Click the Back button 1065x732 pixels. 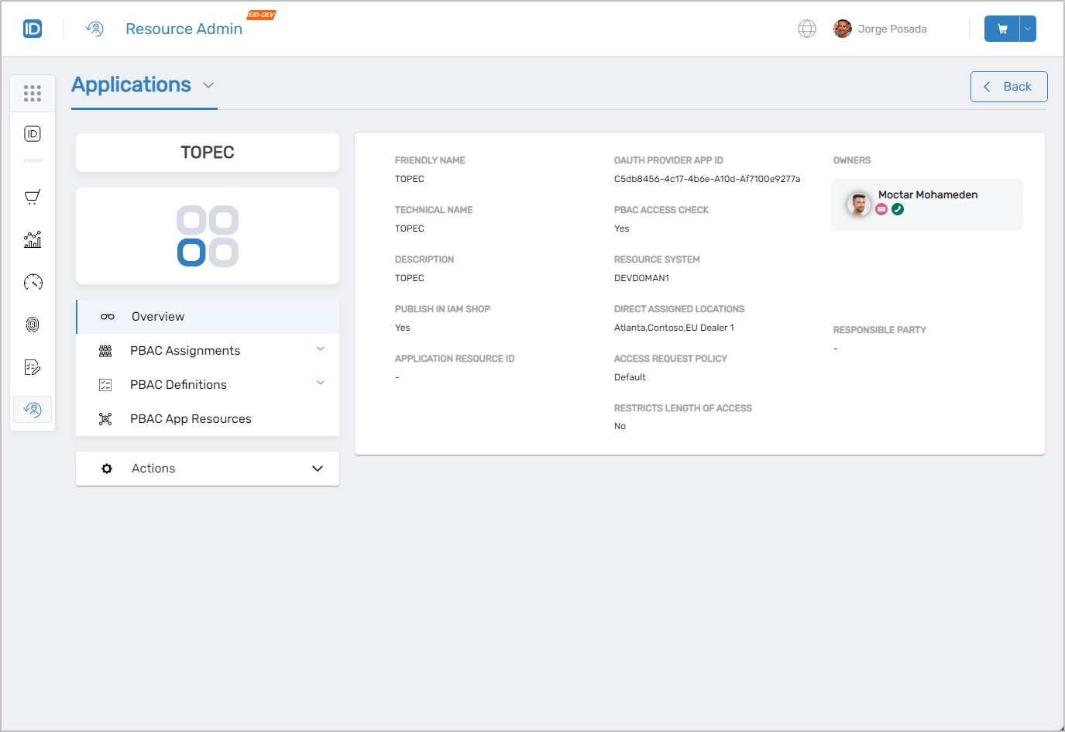(1009, 86)
